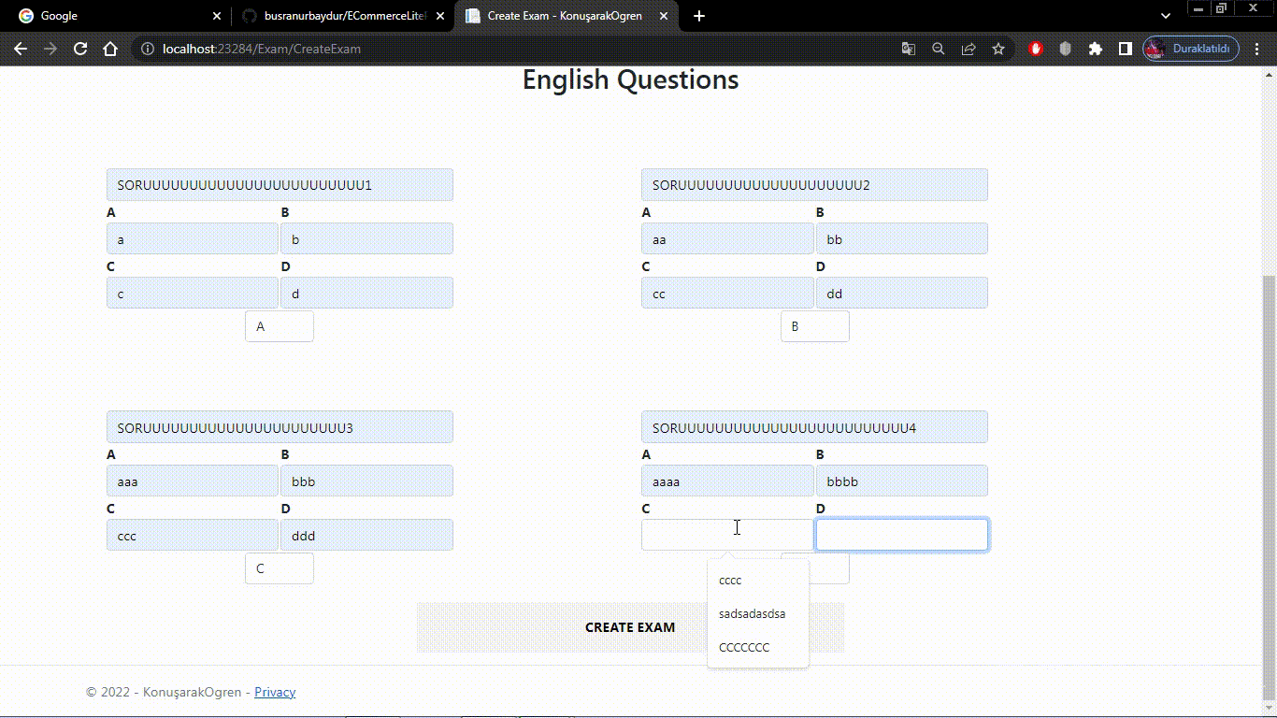Open the Chrome three-dot menu
Image resolution: width=1277 pixels, height=718 pixels.
click(1257, 49)
